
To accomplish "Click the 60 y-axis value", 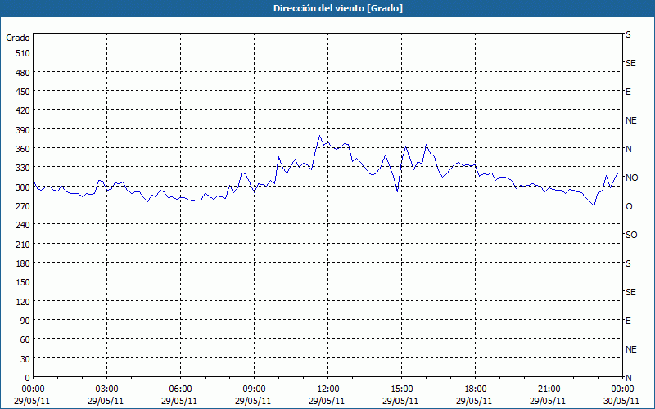I will [x=25, y=339].
